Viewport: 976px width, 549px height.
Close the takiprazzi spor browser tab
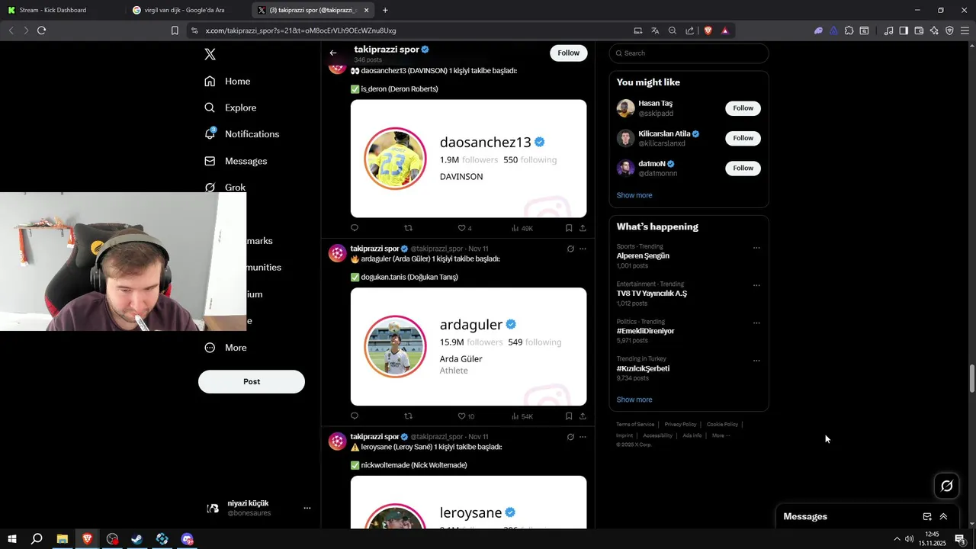[367, 10]
